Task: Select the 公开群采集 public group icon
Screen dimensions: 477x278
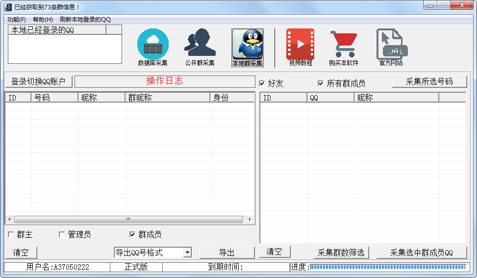Action: click(200, 44)
